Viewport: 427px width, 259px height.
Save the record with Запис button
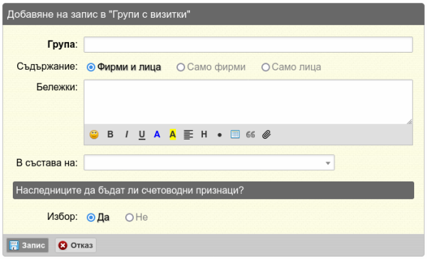[x=28, y=245]
